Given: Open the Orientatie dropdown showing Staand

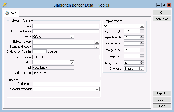Looking at the screenshot, I should pyautogui.click(x=142, y=69).
